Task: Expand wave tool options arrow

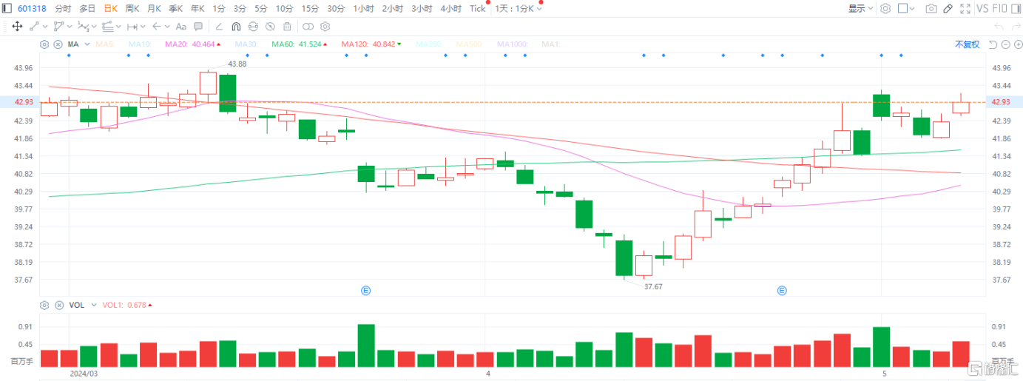Action: (94, 27)
